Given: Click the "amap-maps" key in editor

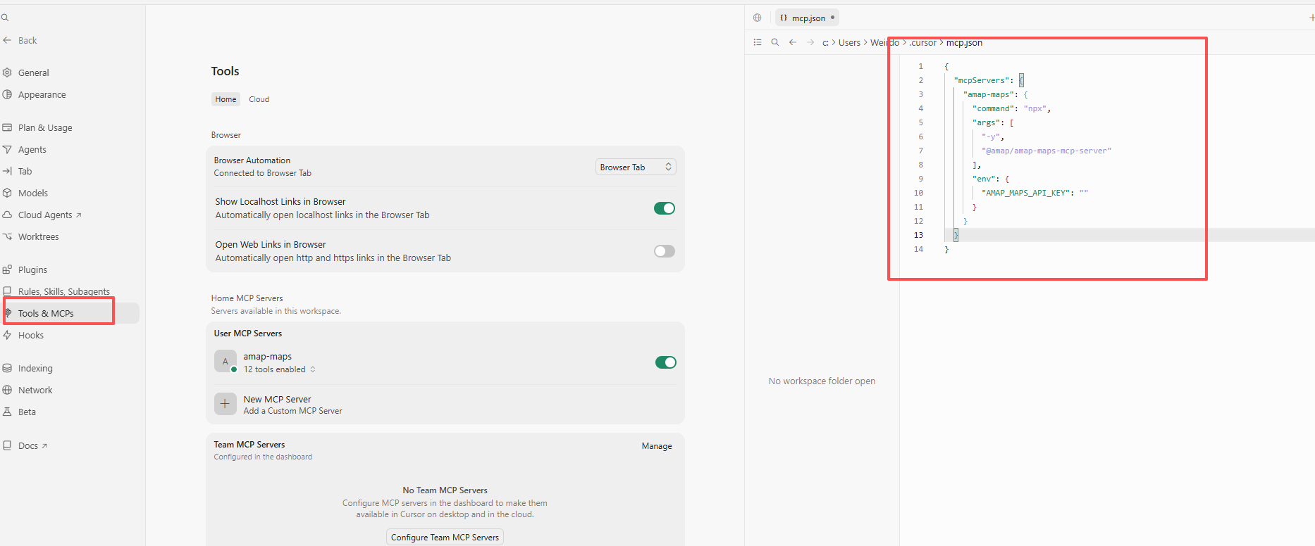Looking at the screenshot, I should tap(990, 94).
